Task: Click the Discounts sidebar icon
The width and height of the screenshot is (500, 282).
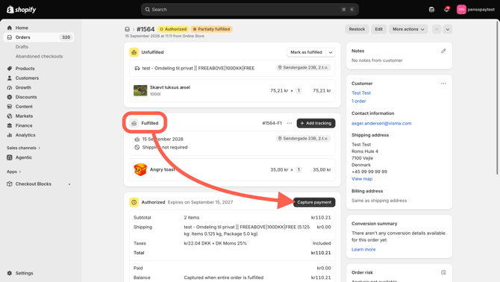Action: (x=10, y=97)
